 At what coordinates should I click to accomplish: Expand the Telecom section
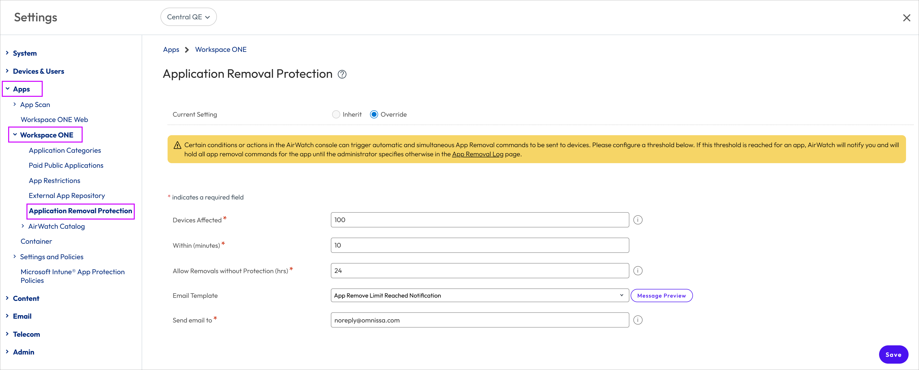click(x=7, y=334)
